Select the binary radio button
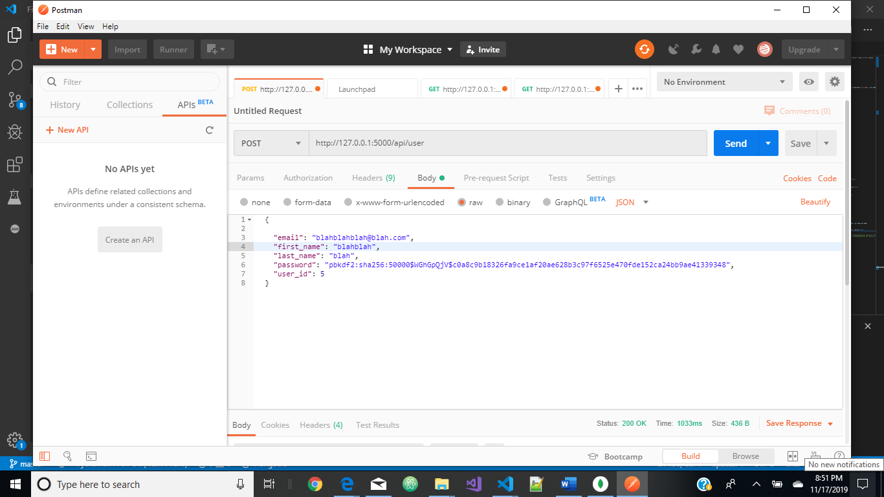Screen dimensions: 884x497 [500, 203]
